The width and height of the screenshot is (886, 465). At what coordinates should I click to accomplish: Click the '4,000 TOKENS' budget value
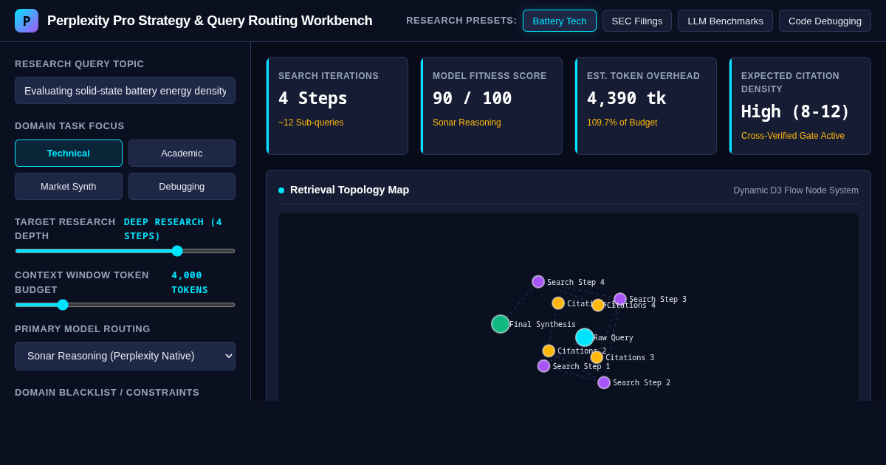[x=190, y=282]
